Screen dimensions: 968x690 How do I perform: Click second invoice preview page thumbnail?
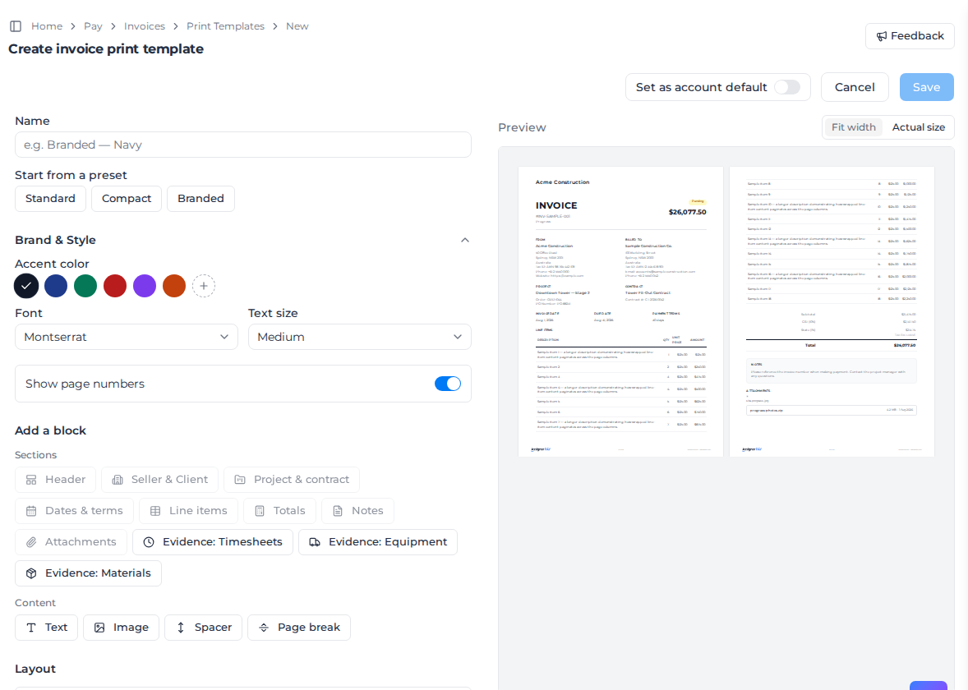click(x=832, y=311)
